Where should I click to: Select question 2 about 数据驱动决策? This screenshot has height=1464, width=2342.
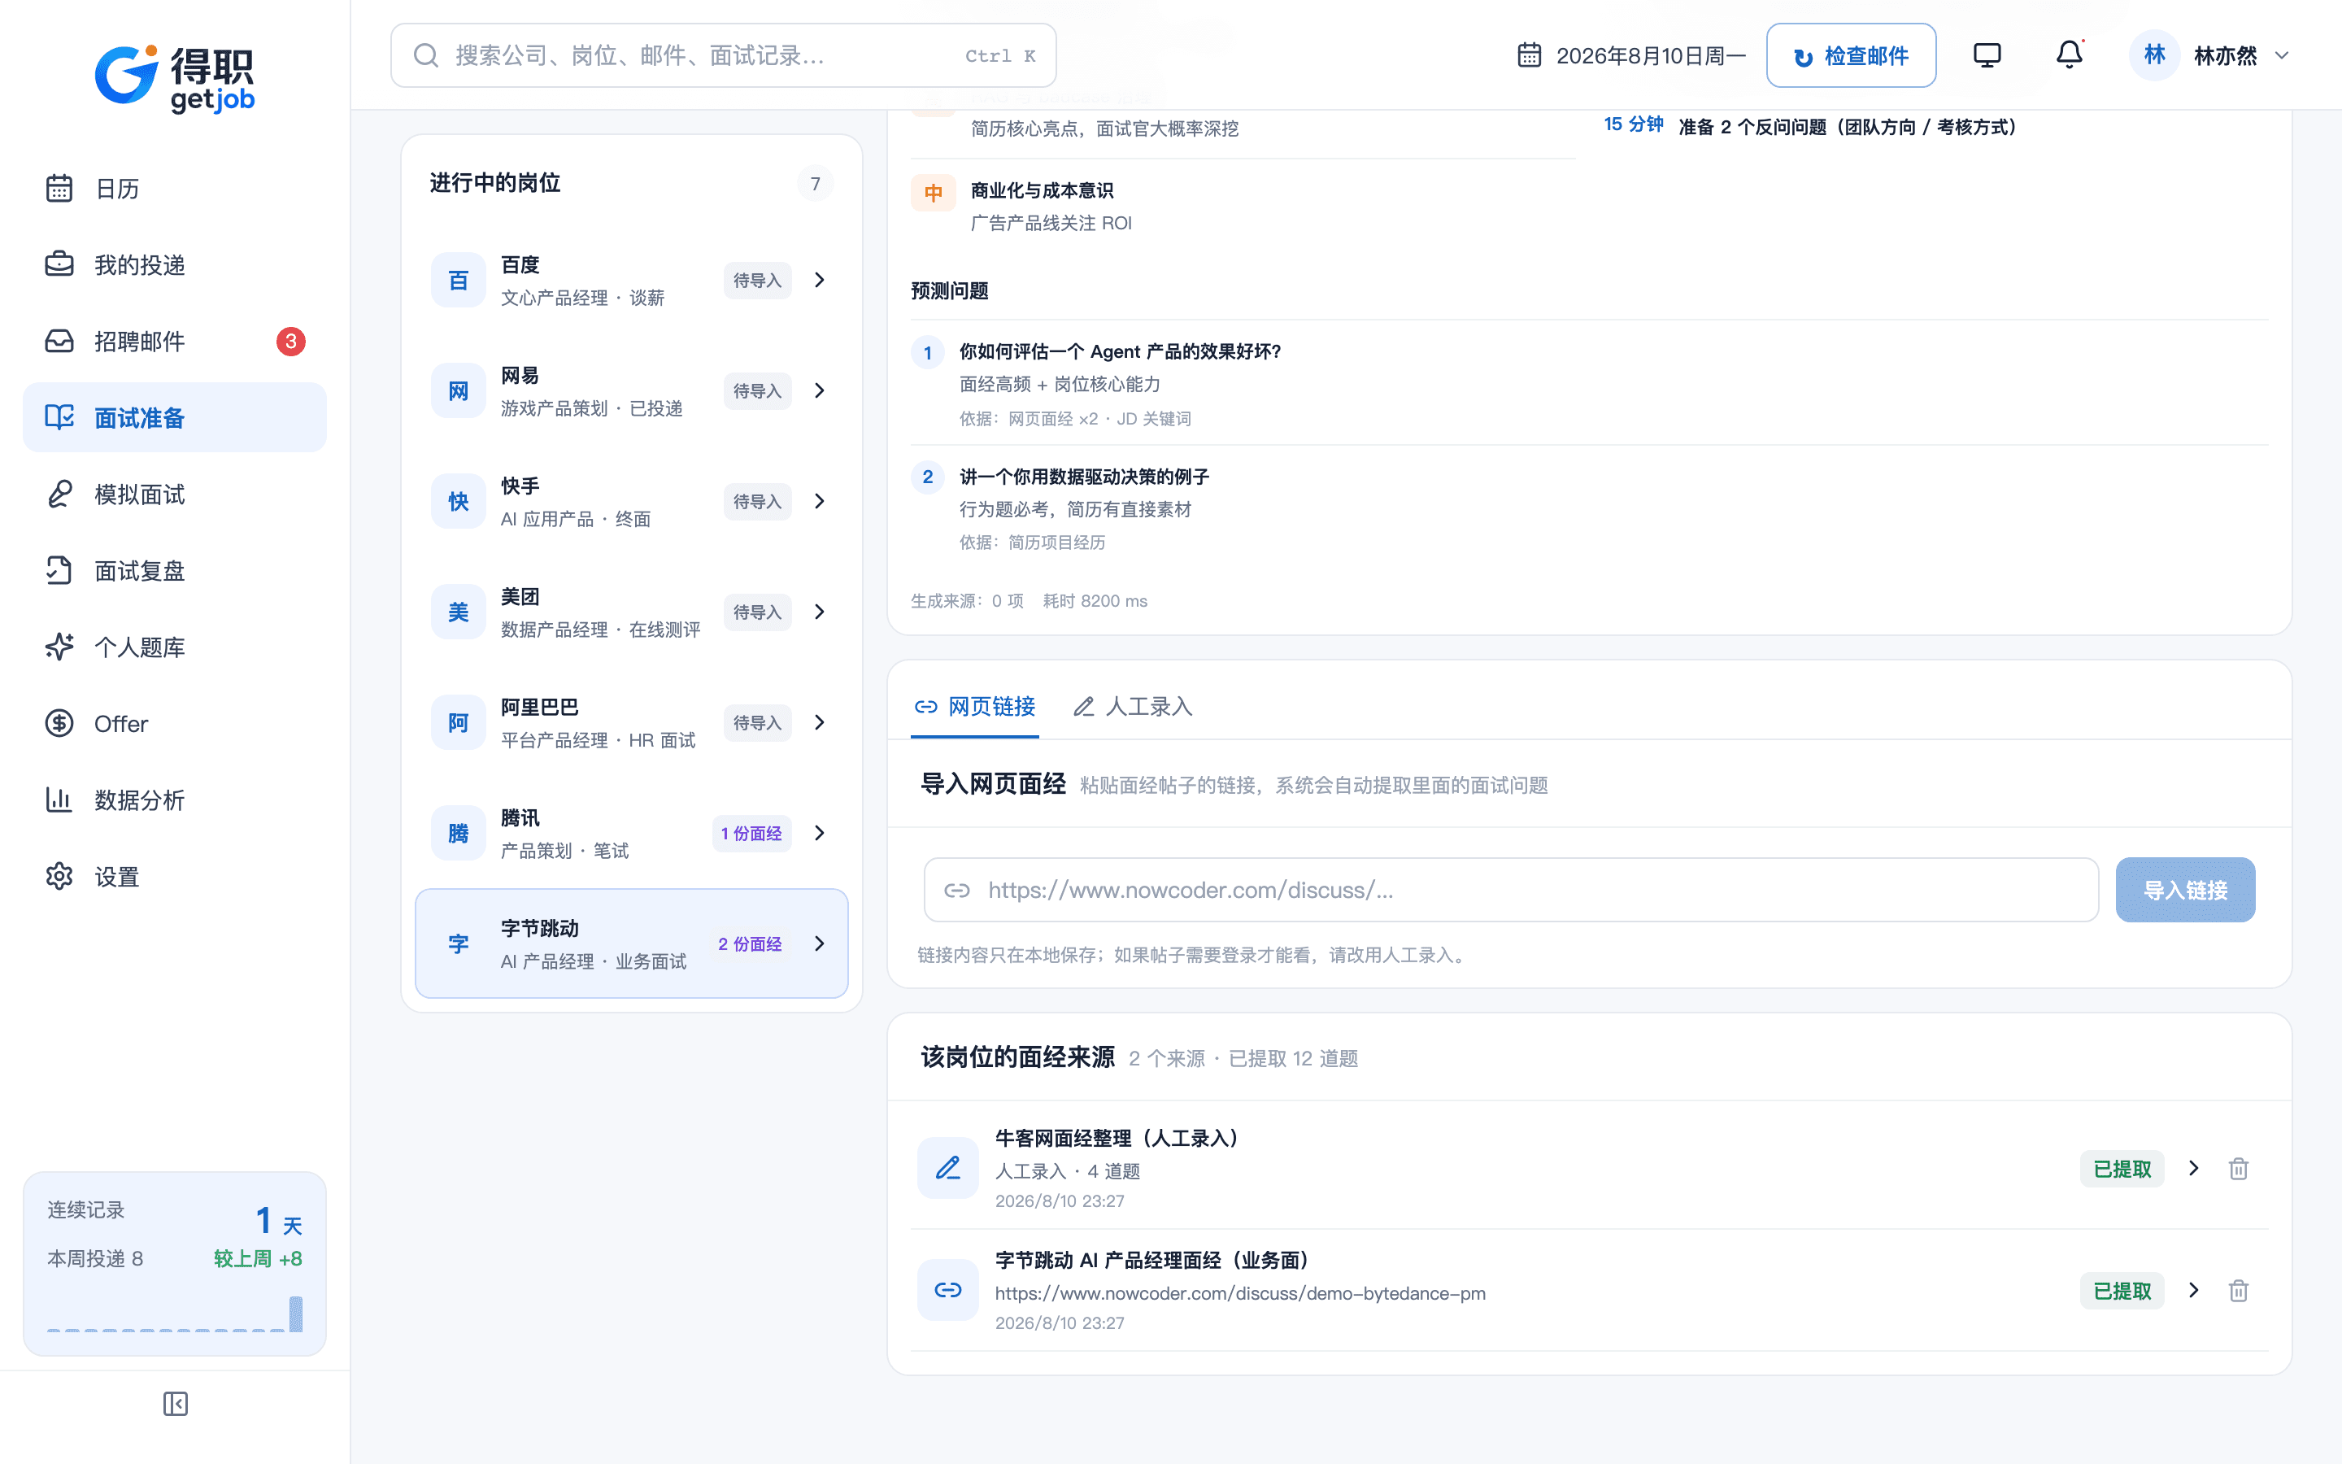click(1589, 508)
